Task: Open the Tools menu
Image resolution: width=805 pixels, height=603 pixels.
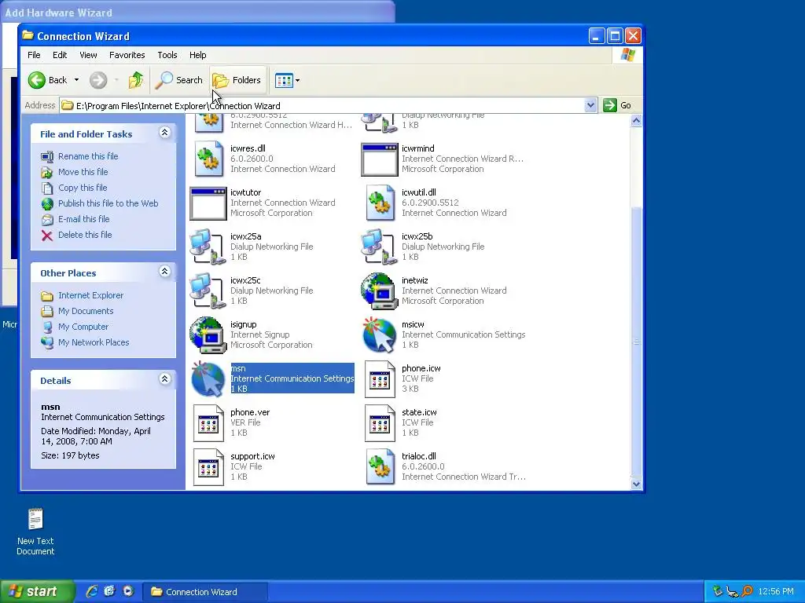Action: point(167,55)
